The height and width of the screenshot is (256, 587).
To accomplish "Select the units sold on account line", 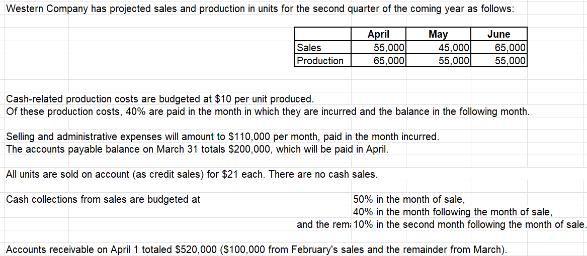I will tap(191, 175).
